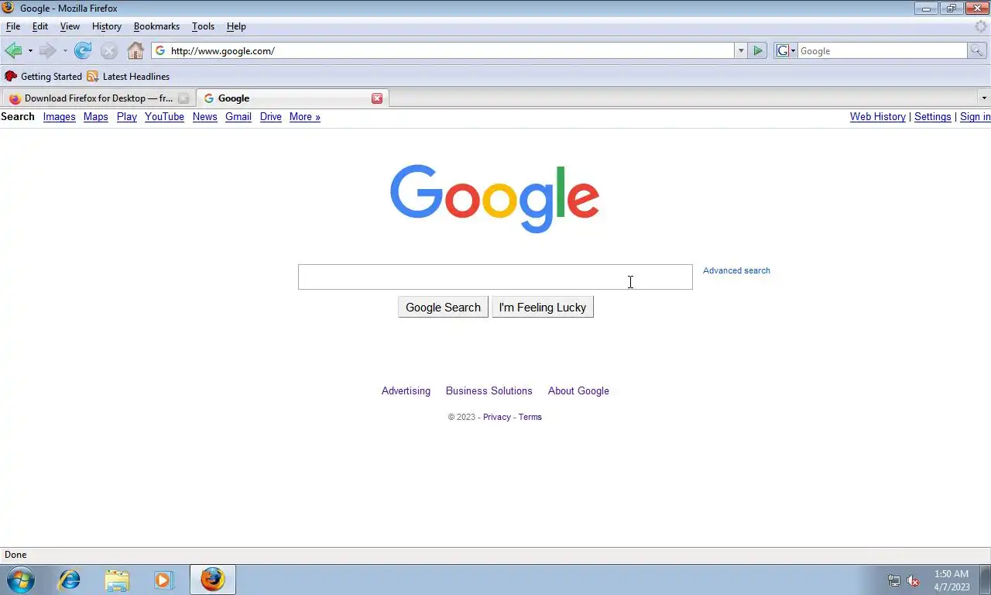Open the Edit menu
Screen dimensions: 991x595
click(x=40, y=26)
